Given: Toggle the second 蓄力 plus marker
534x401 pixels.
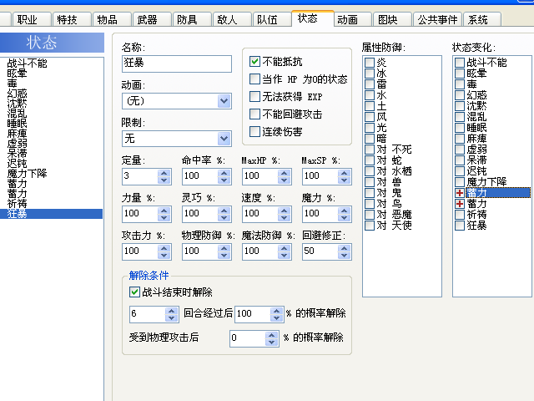Looking at the screenshot, I should 460,204.
